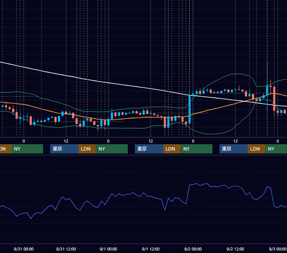Click the blue oscillator line in lower pane
This screenshot has height=253, width=287.
point(143,193)
